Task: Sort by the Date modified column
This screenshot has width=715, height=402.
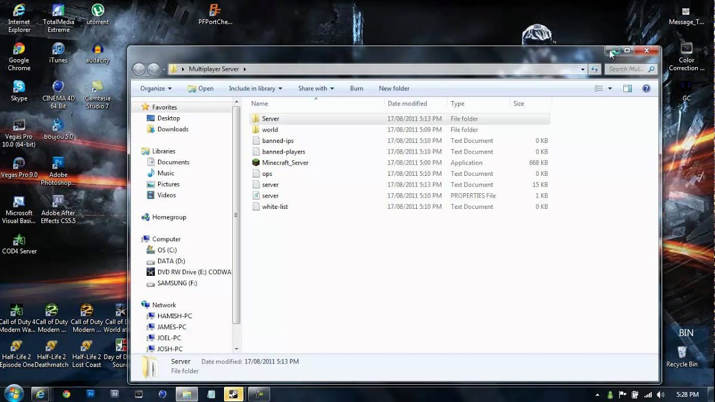Action: pyautogui.click(x=416, y=103)
